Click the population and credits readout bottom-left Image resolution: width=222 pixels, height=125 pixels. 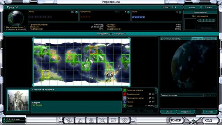(14, 120)
